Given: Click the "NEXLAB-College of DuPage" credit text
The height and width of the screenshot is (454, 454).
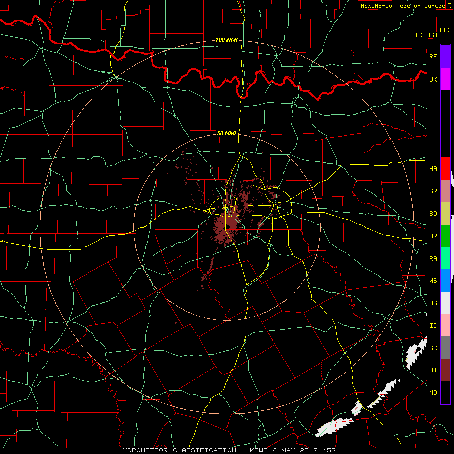Looking at the screenshot, I should pyautogui.click(x=403, y=6).
